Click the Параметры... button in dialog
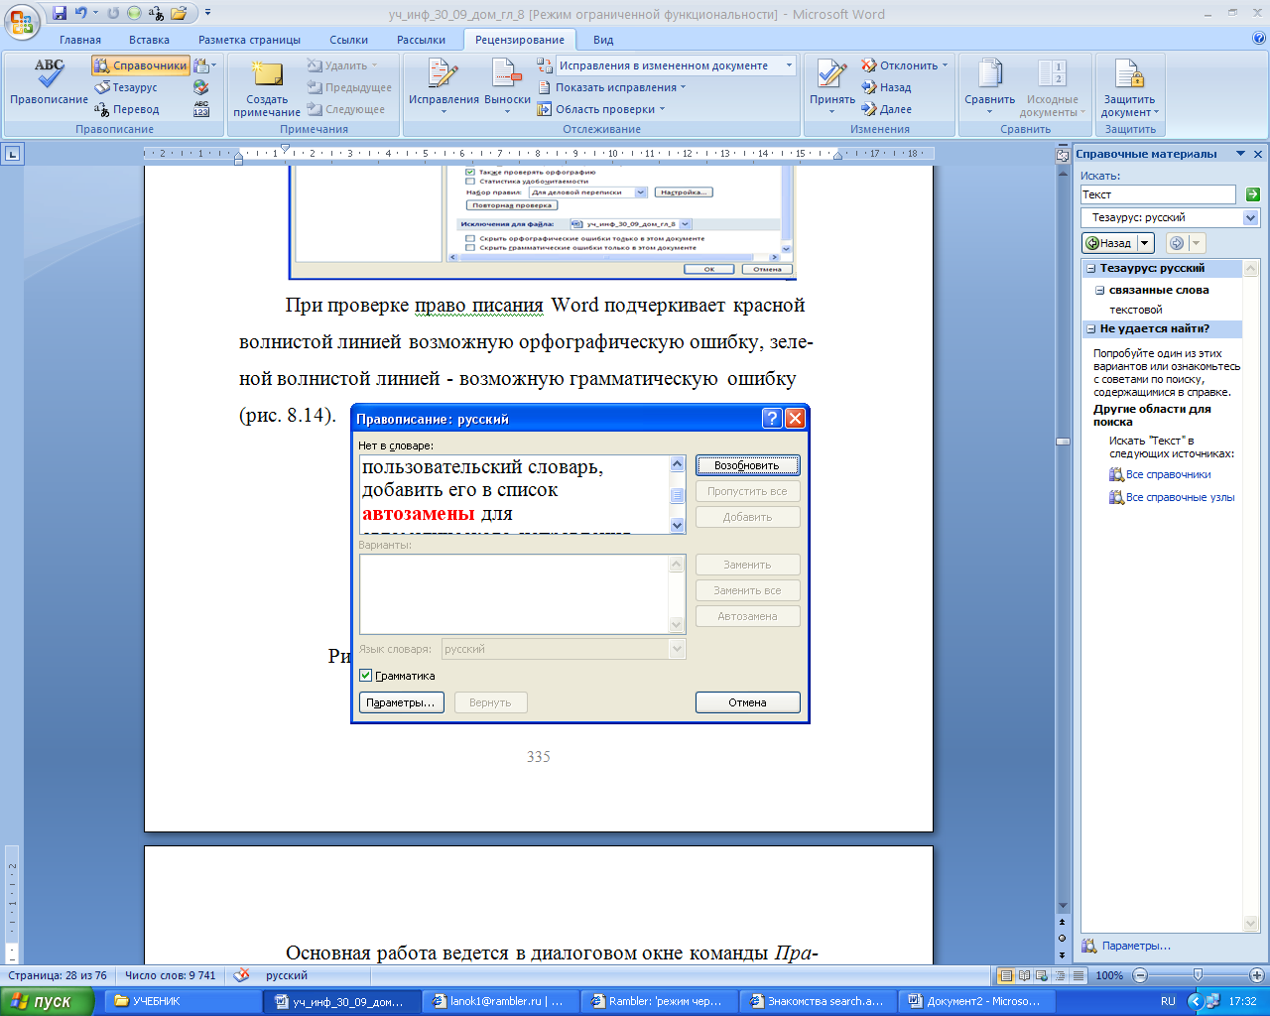The image size is (1270, 1016). [x=401, y=702]
